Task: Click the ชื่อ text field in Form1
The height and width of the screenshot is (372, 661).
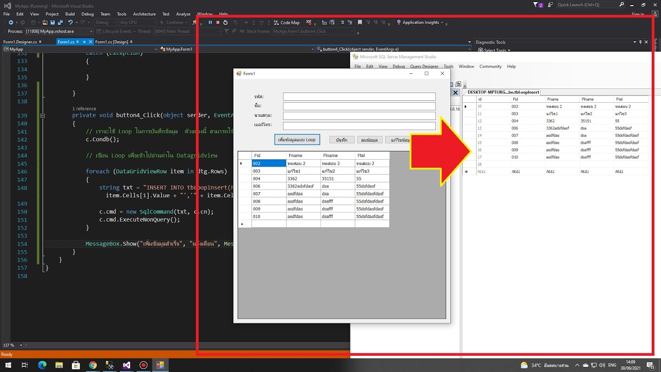Action: click(359, 106)
